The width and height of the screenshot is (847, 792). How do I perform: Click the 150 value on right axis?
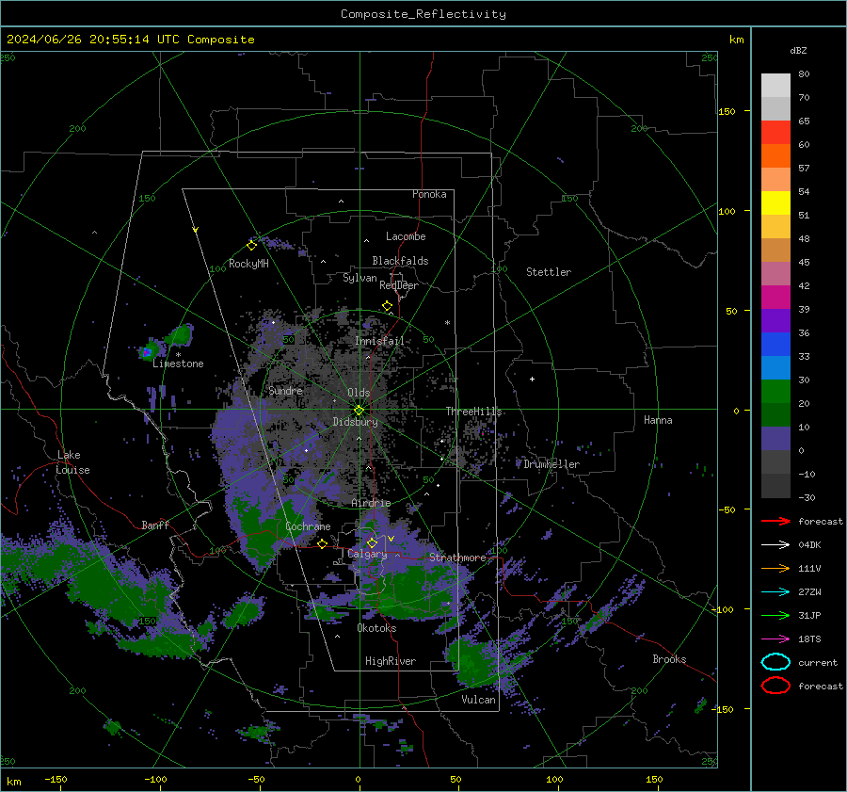coord(727,111)
